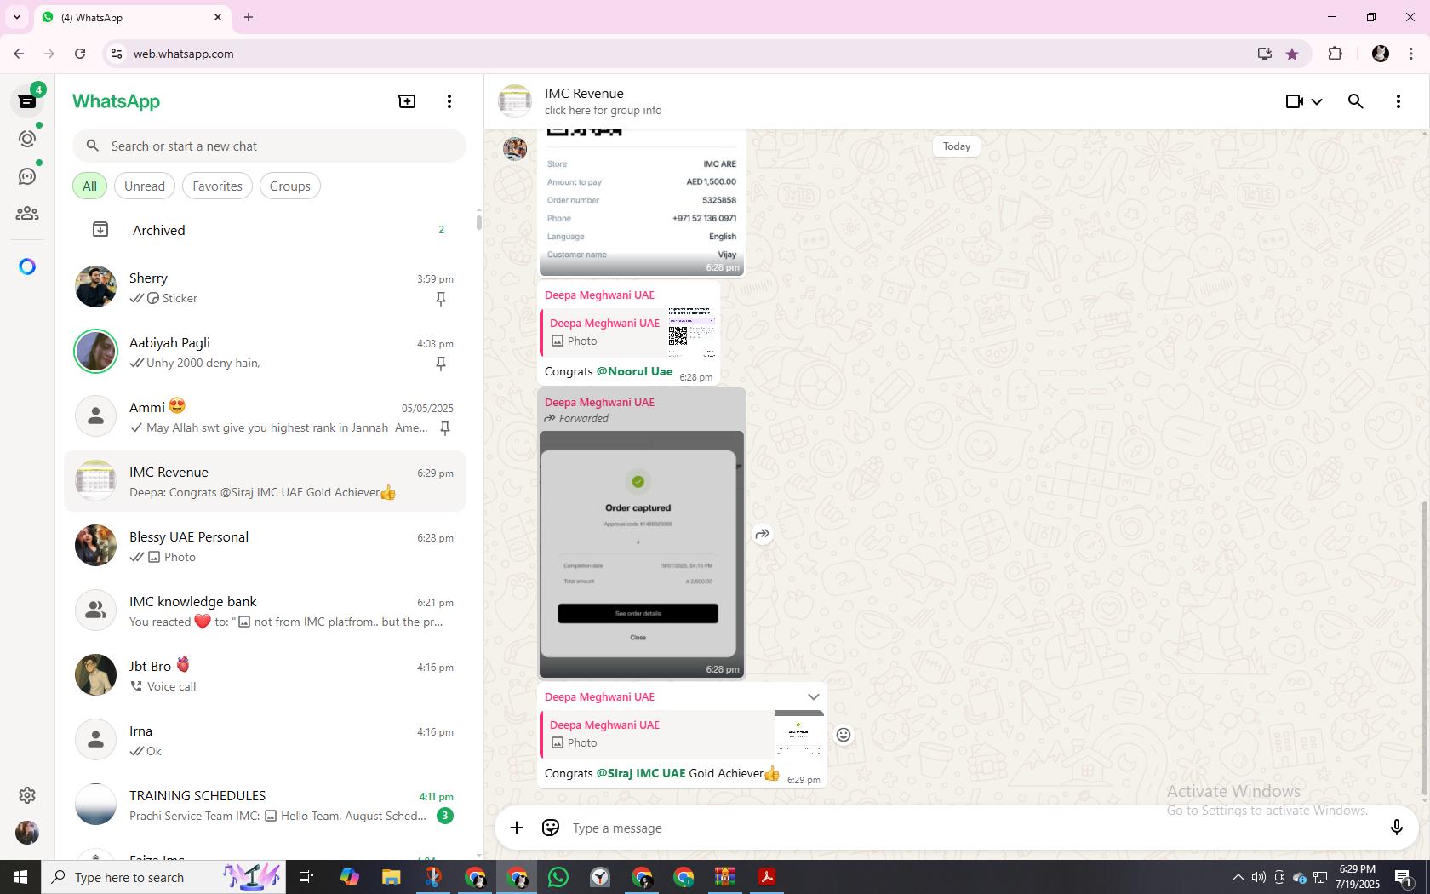Reload the WhatsApp Web page
This screenshot has width=1430, height=894.
pyautogui.click(x=80, y=54)
